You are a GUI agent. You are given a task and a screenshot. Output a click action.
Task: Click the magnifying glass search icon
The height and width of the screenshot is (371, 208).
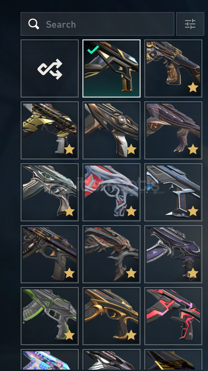pyautogui.click(x=34, y=24)
